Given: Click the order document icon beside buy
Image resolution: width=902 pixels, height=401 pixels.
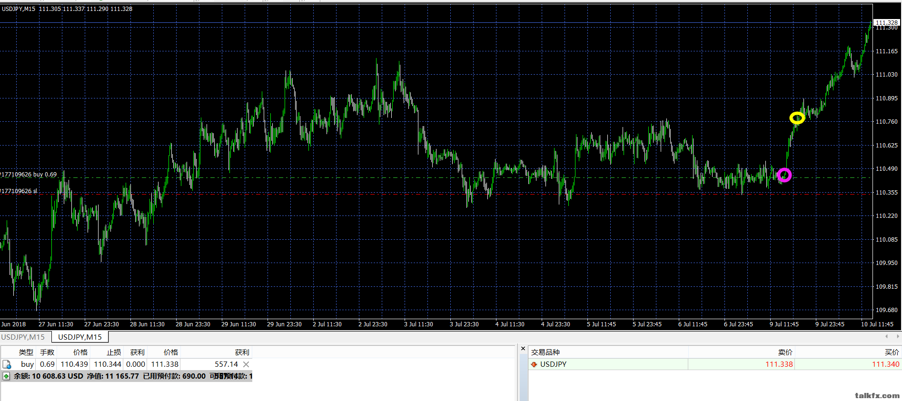Looking at the screenshot, I should [7, 364].
